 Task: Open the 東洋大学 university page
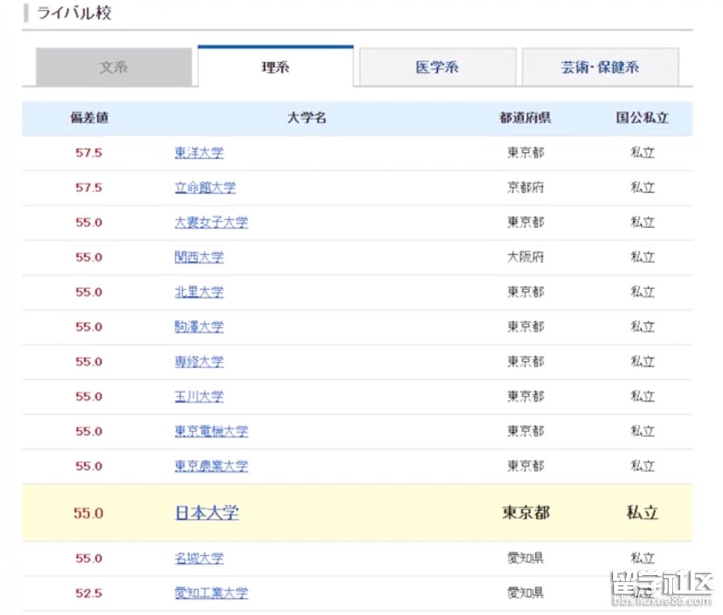199,153
